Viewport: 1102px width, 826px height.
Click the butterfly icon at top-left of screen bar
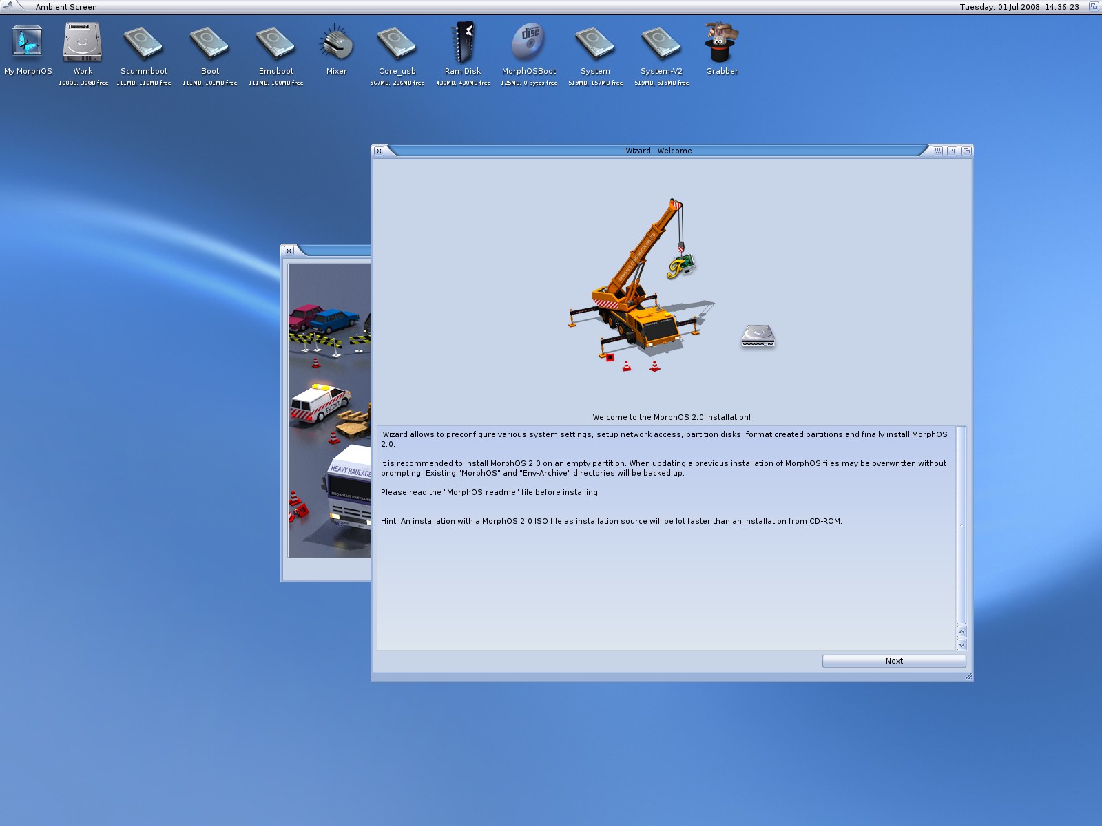pyautogui.click(x=8, y=6)
